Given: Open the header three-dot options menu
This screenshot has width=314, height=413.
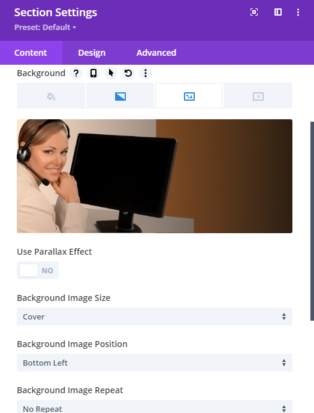Looking at the screenshot, I should [x=298, y=12].
